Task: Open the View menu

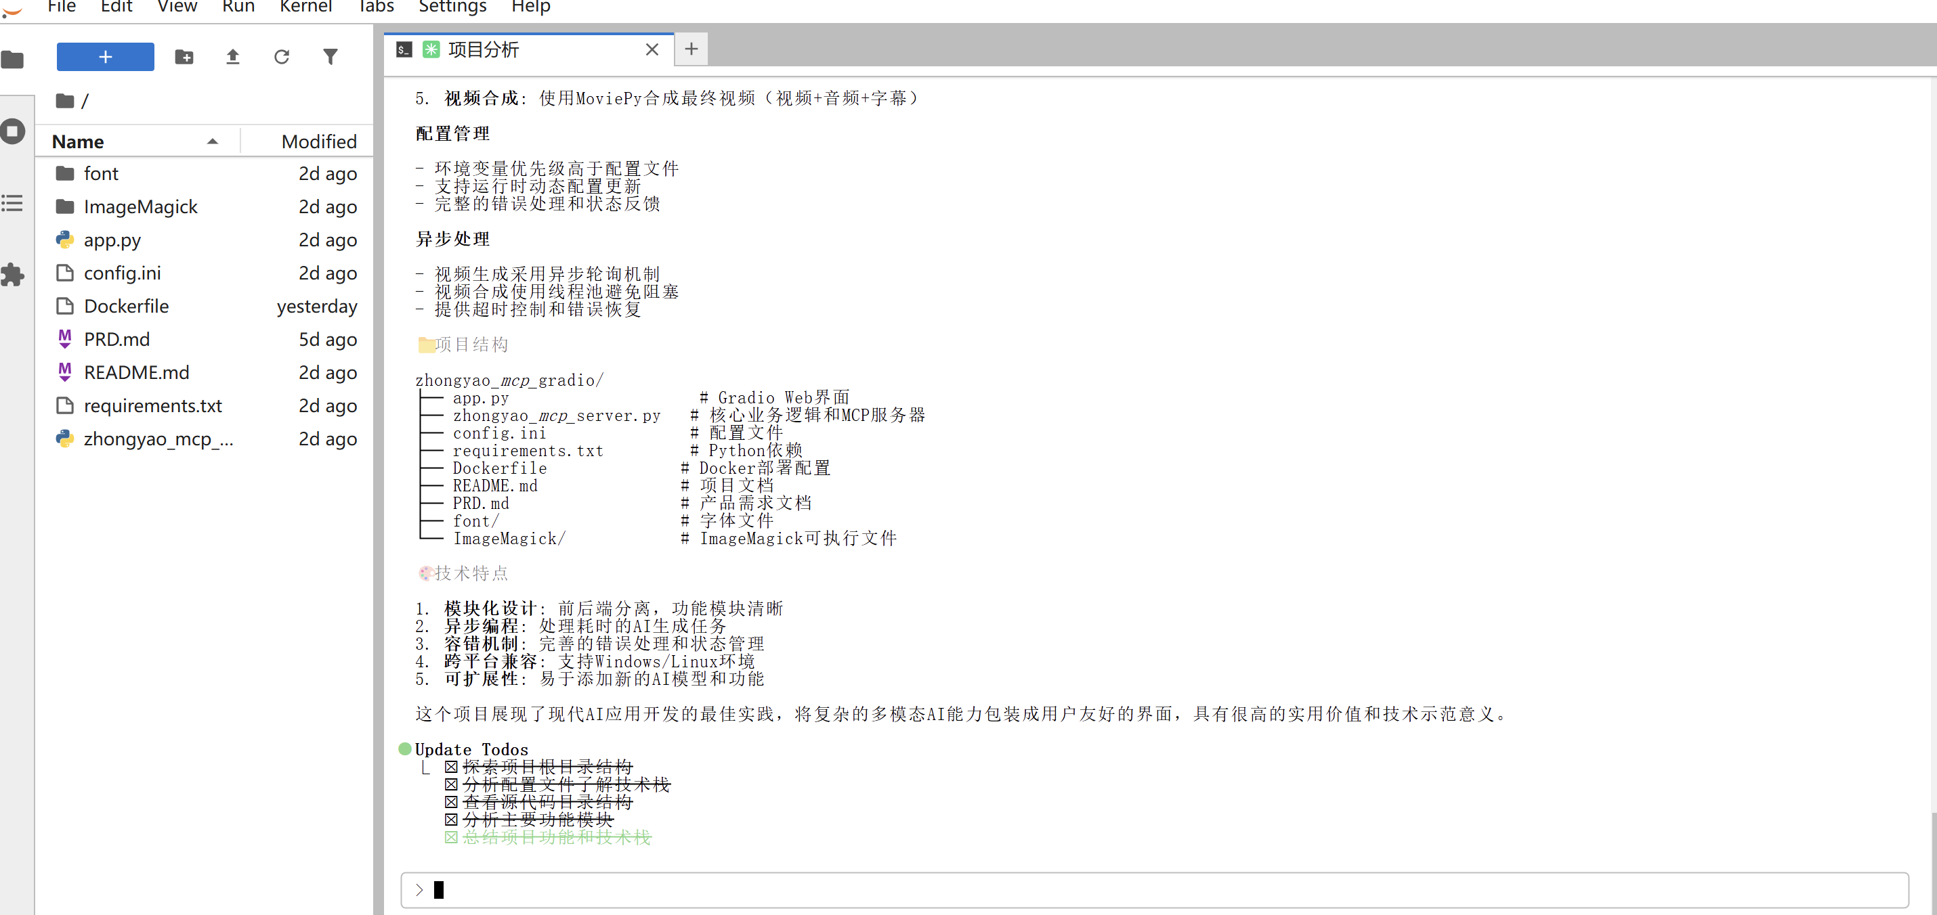Action: pos(177,7)
